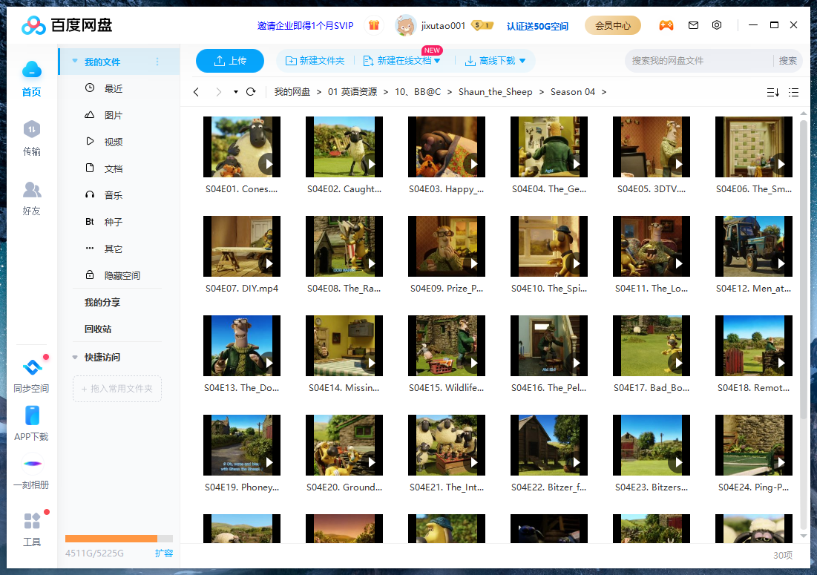
Task: Click Shaun_the_Sheep breadcrumb
Action: [x=496, y=92]
